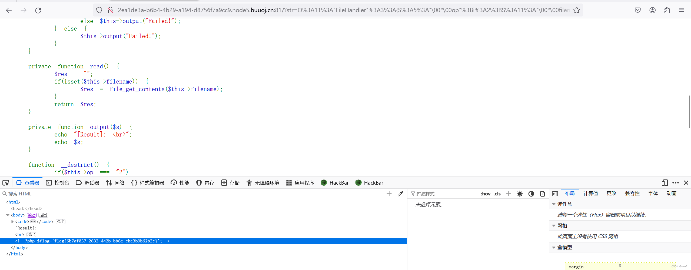This screenshot has height=270, width=691.
Task: Collapse the 弹性盒 flexbox section
Action: pos(554,204)
